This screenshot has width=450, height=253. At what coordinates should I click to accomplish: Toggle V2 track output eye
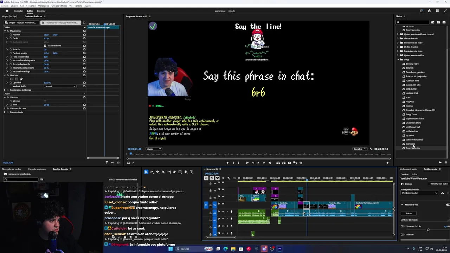pos(223,197)
